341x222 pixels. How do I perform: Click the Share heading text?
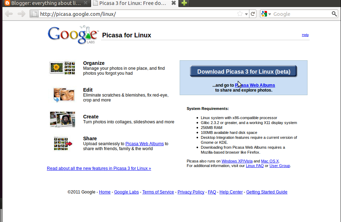[90, 138]
